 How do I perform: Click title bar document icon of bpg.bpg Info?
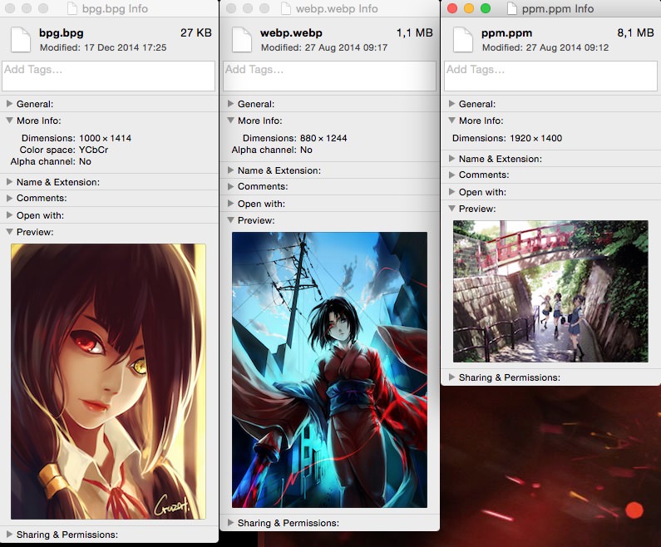click(72, 8)
